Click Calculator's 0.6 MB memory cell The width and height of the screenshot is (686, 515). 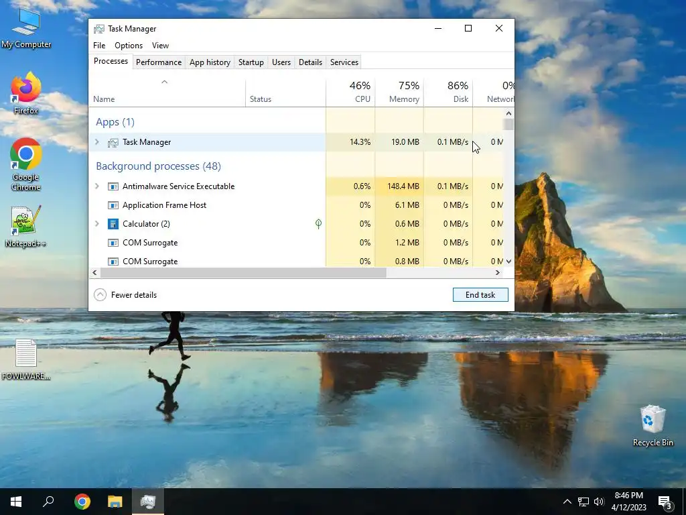point(399,224)
